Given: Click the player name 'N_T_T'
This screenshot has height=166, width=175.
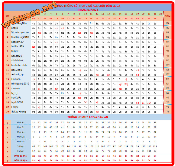Looking at the screenshot, I should coord(15,93).
